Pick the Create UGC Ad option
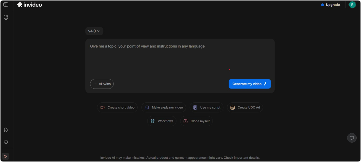The height and width of the screenshot is (162, 361). (245, 108)
